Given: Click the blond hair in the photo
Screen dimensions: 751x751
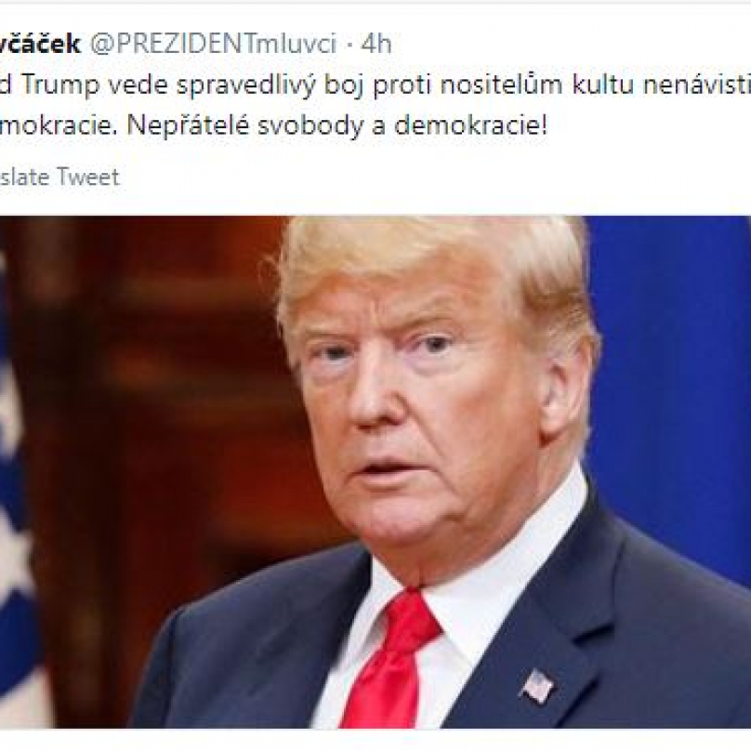Looking at the screenshot, I should (x=431, y=269).
